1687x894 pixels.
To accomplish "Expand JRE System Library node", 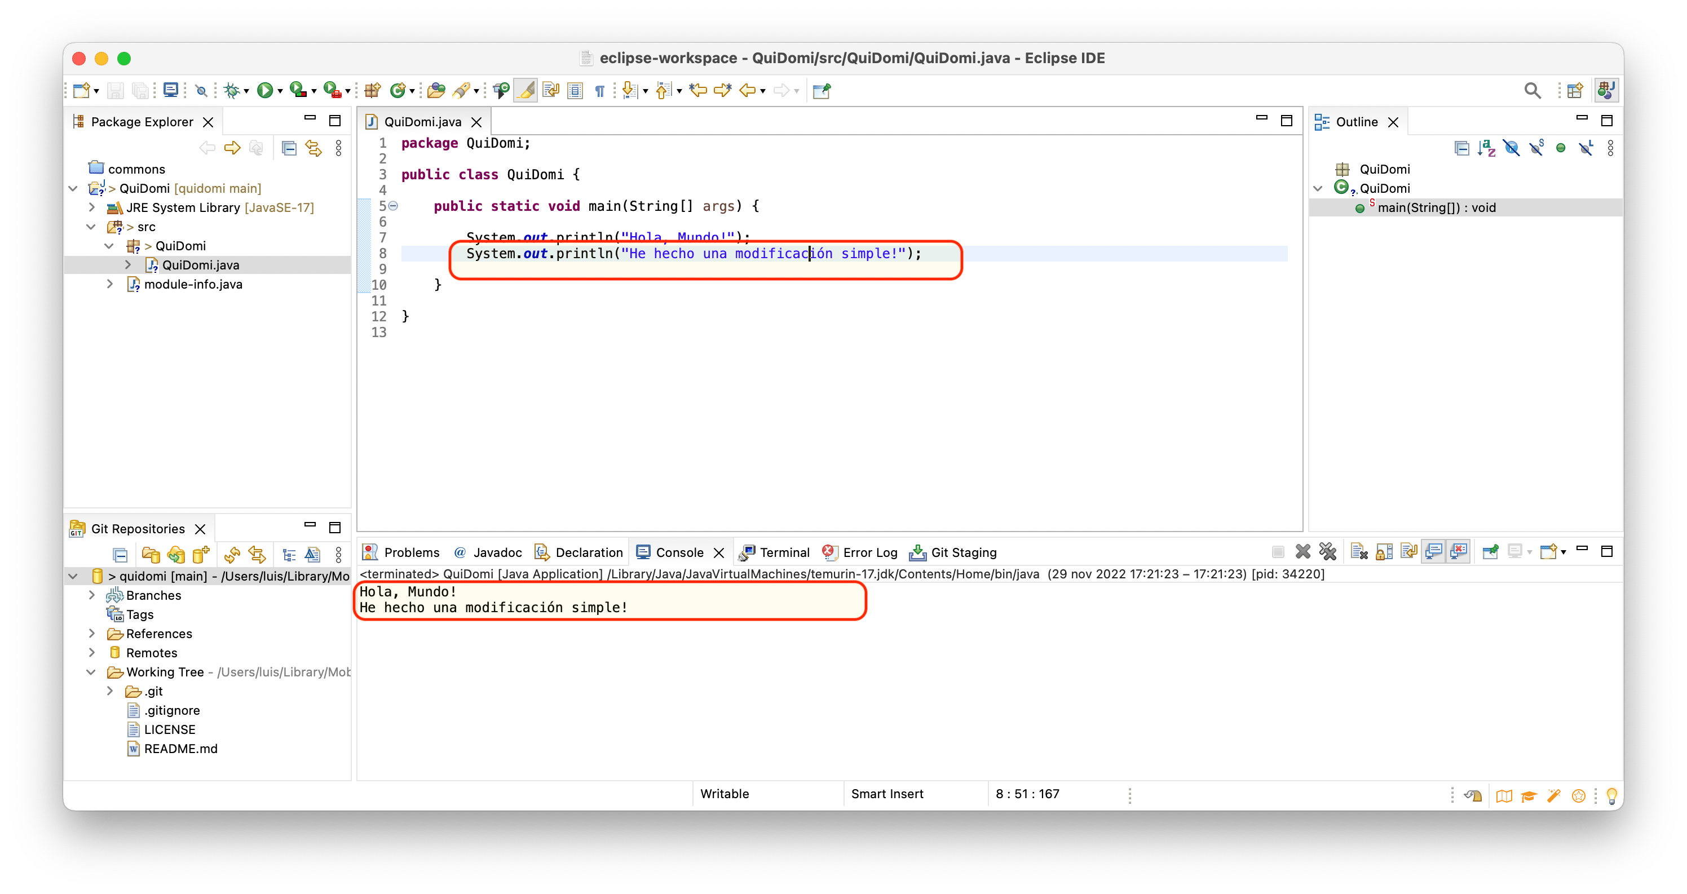I will coord(91,207).
